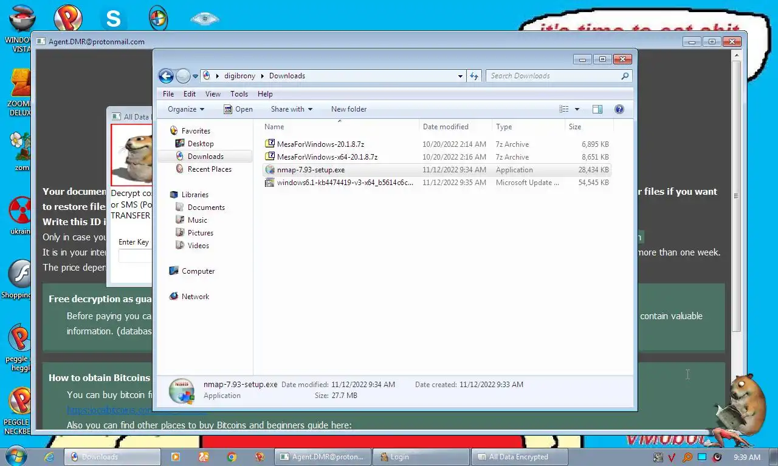Click the eye-shaped desktop icon
Screen dimensions: 778x466
point(205,19)
